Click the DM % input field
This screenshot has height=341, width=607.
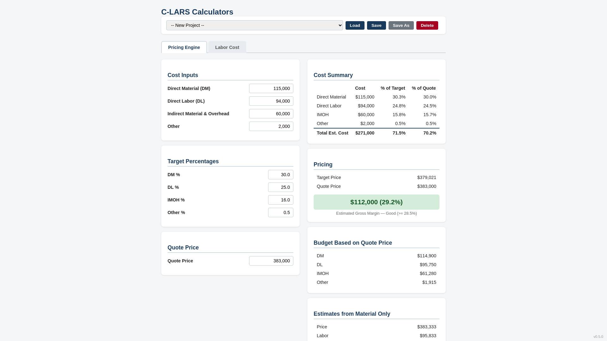click(x=281, y=175)
